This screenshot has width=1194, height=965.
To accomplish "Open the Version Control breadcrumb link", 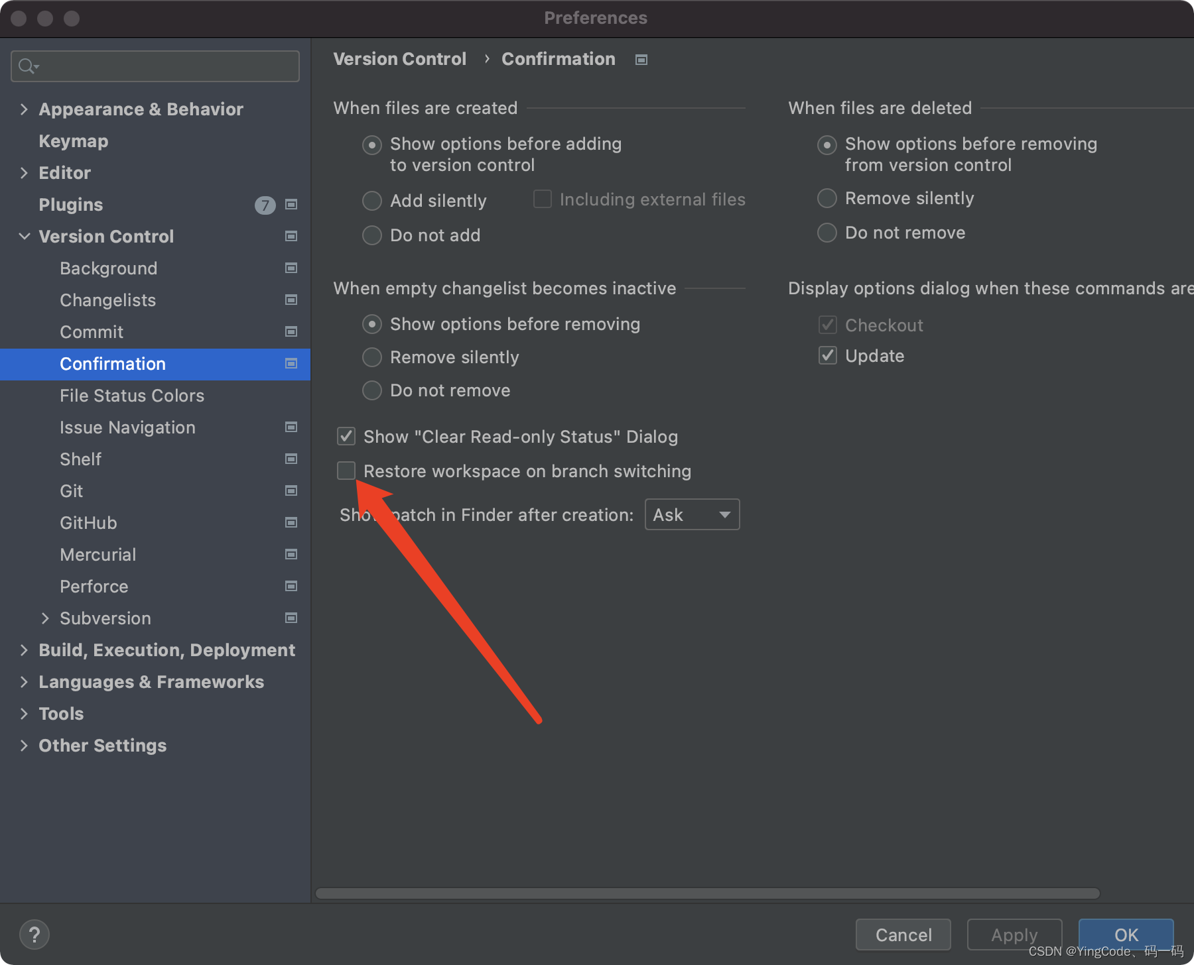I will coord(399,59).
